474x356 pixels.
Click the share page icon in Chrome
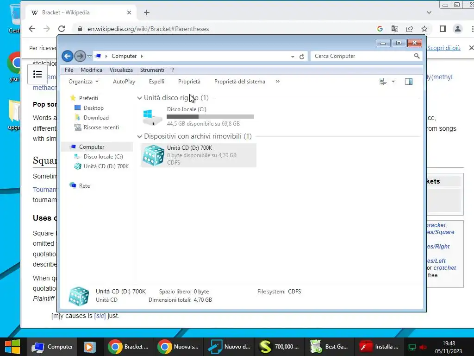tap(410, 29)
